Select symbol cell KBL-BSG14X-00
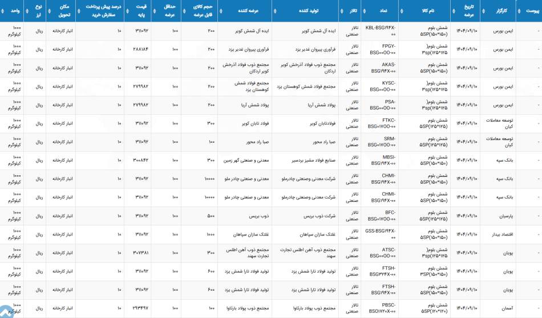Image resolution: width=542 pixels, height=318 pixels. coord(380,31)
